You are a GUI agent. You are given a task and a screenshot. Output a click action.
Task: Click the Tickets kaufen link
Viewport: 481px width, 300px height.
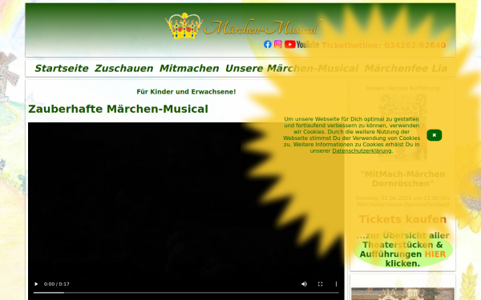pyautogui.click(x=402, y=219)
